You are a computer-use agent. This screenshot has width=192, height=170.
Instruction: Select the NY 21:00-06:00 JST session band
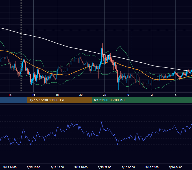tap(142, 100)
